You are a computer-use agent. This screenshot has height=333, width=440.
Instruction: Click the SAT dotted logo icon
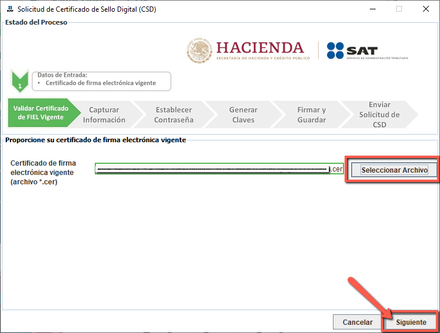(335, 50)
